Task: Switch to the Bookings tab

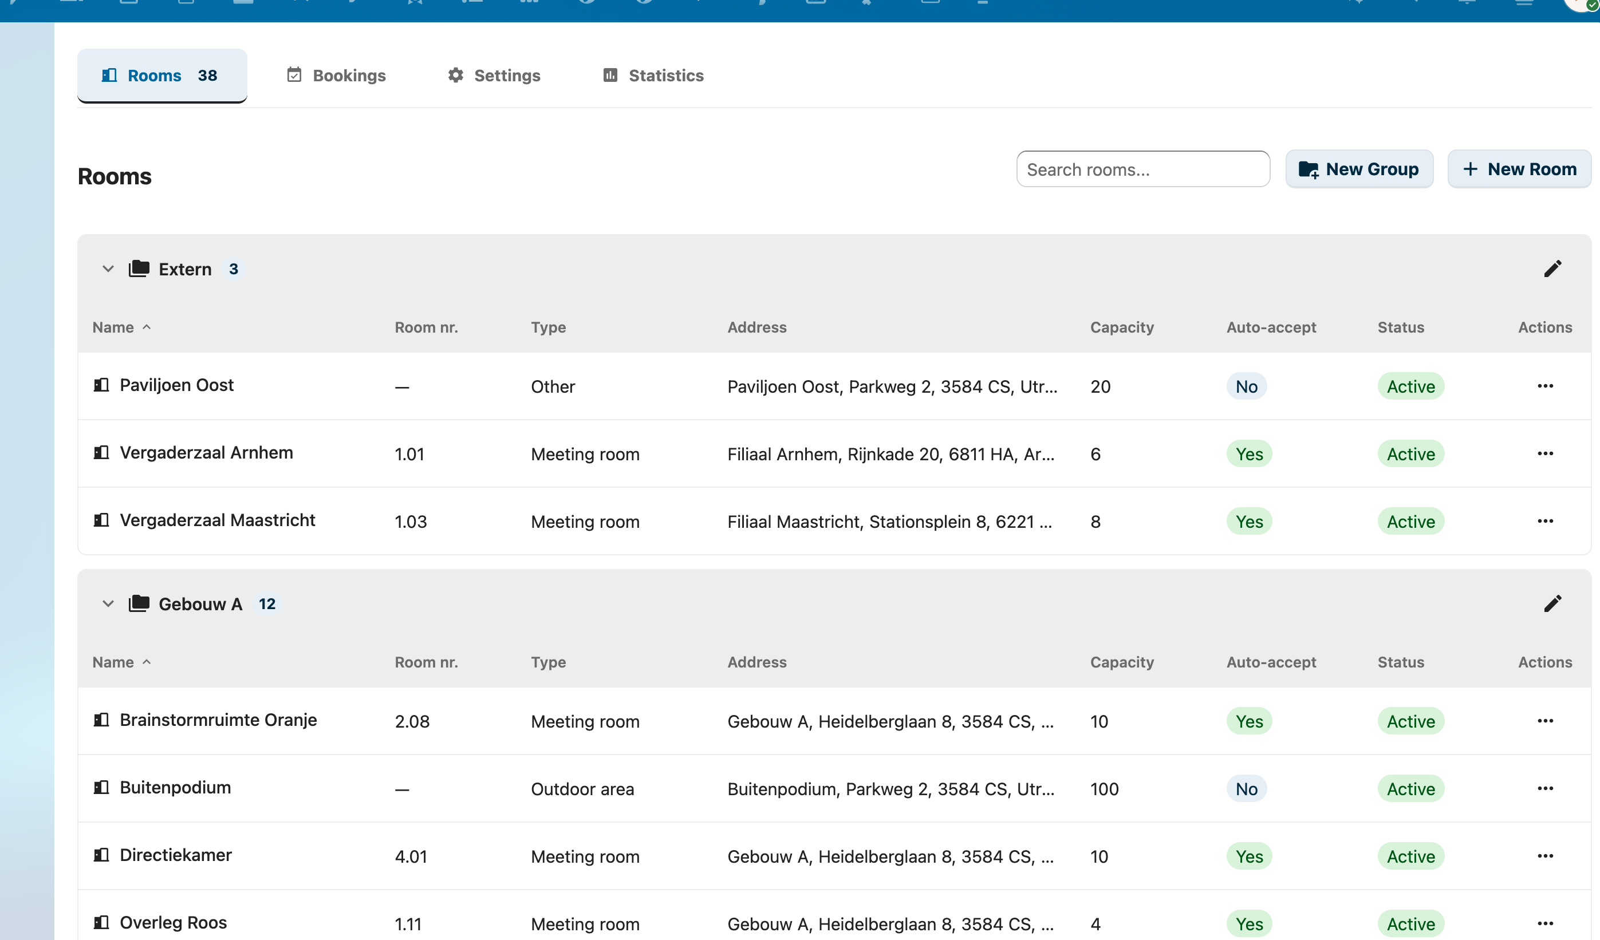Action: [x=337, y=76]
